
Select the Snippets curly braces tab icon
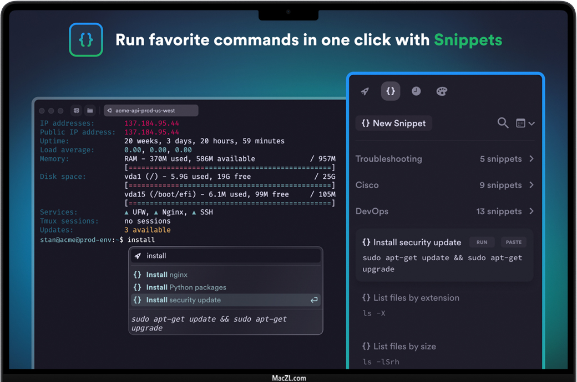[x=391, y=91]
